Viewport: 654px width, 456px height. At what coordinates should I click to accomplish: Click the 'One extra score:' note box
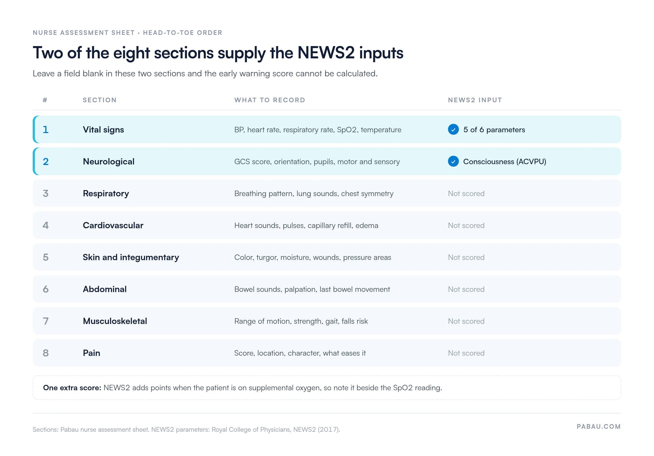click(327, 388)
